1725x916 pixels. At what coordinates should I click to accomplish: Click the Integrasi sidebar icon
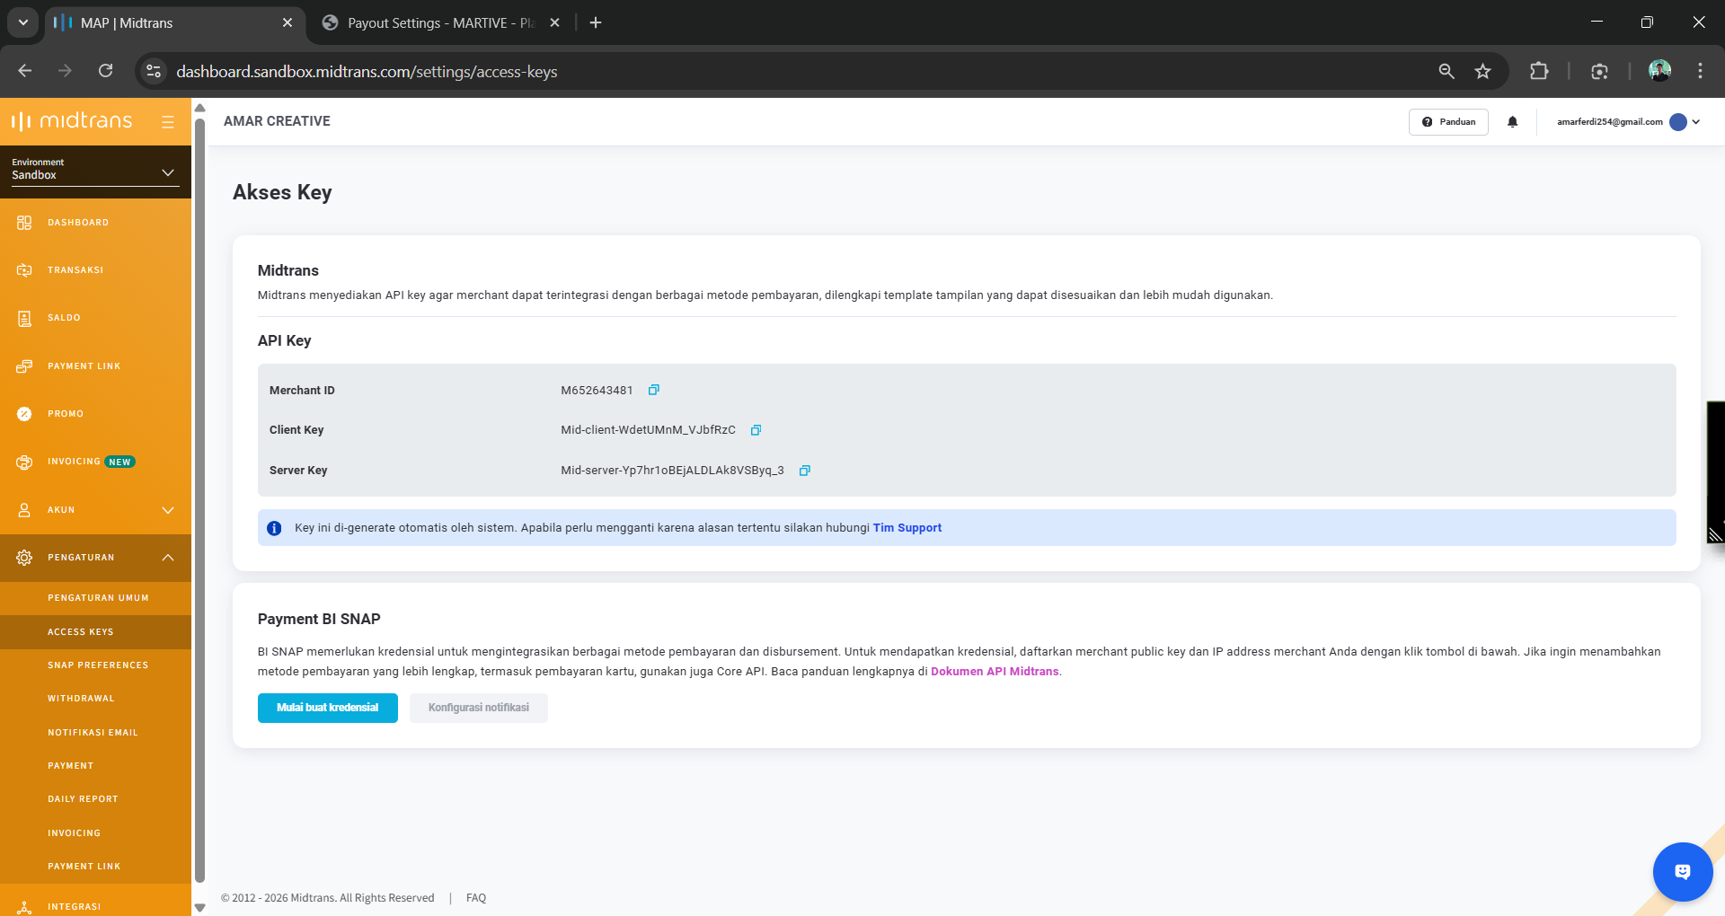(x=24, y=907)
